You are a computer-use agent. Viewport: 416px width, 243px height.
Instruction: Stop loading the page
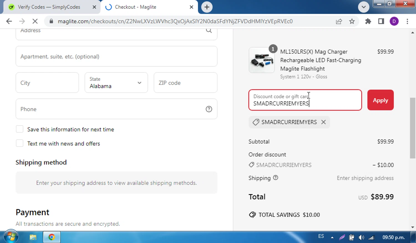click(35, 21)
